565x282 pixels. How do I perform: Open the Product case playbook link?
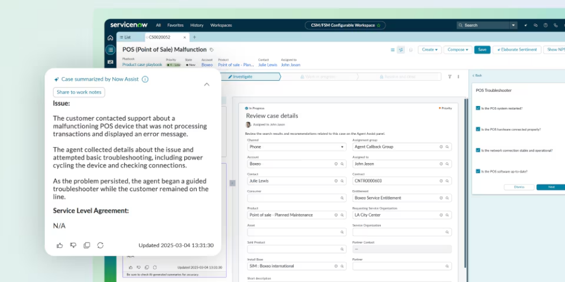[x=142, y=65]
